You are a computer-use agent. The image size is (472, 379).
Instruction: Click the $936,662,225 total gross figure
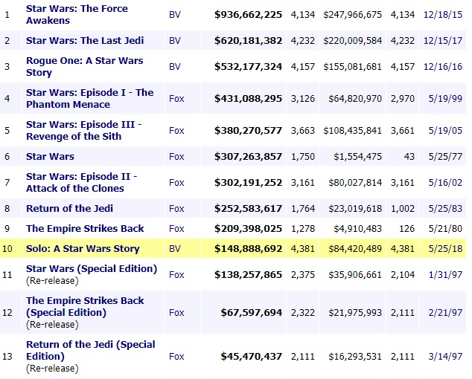(248, 14)
